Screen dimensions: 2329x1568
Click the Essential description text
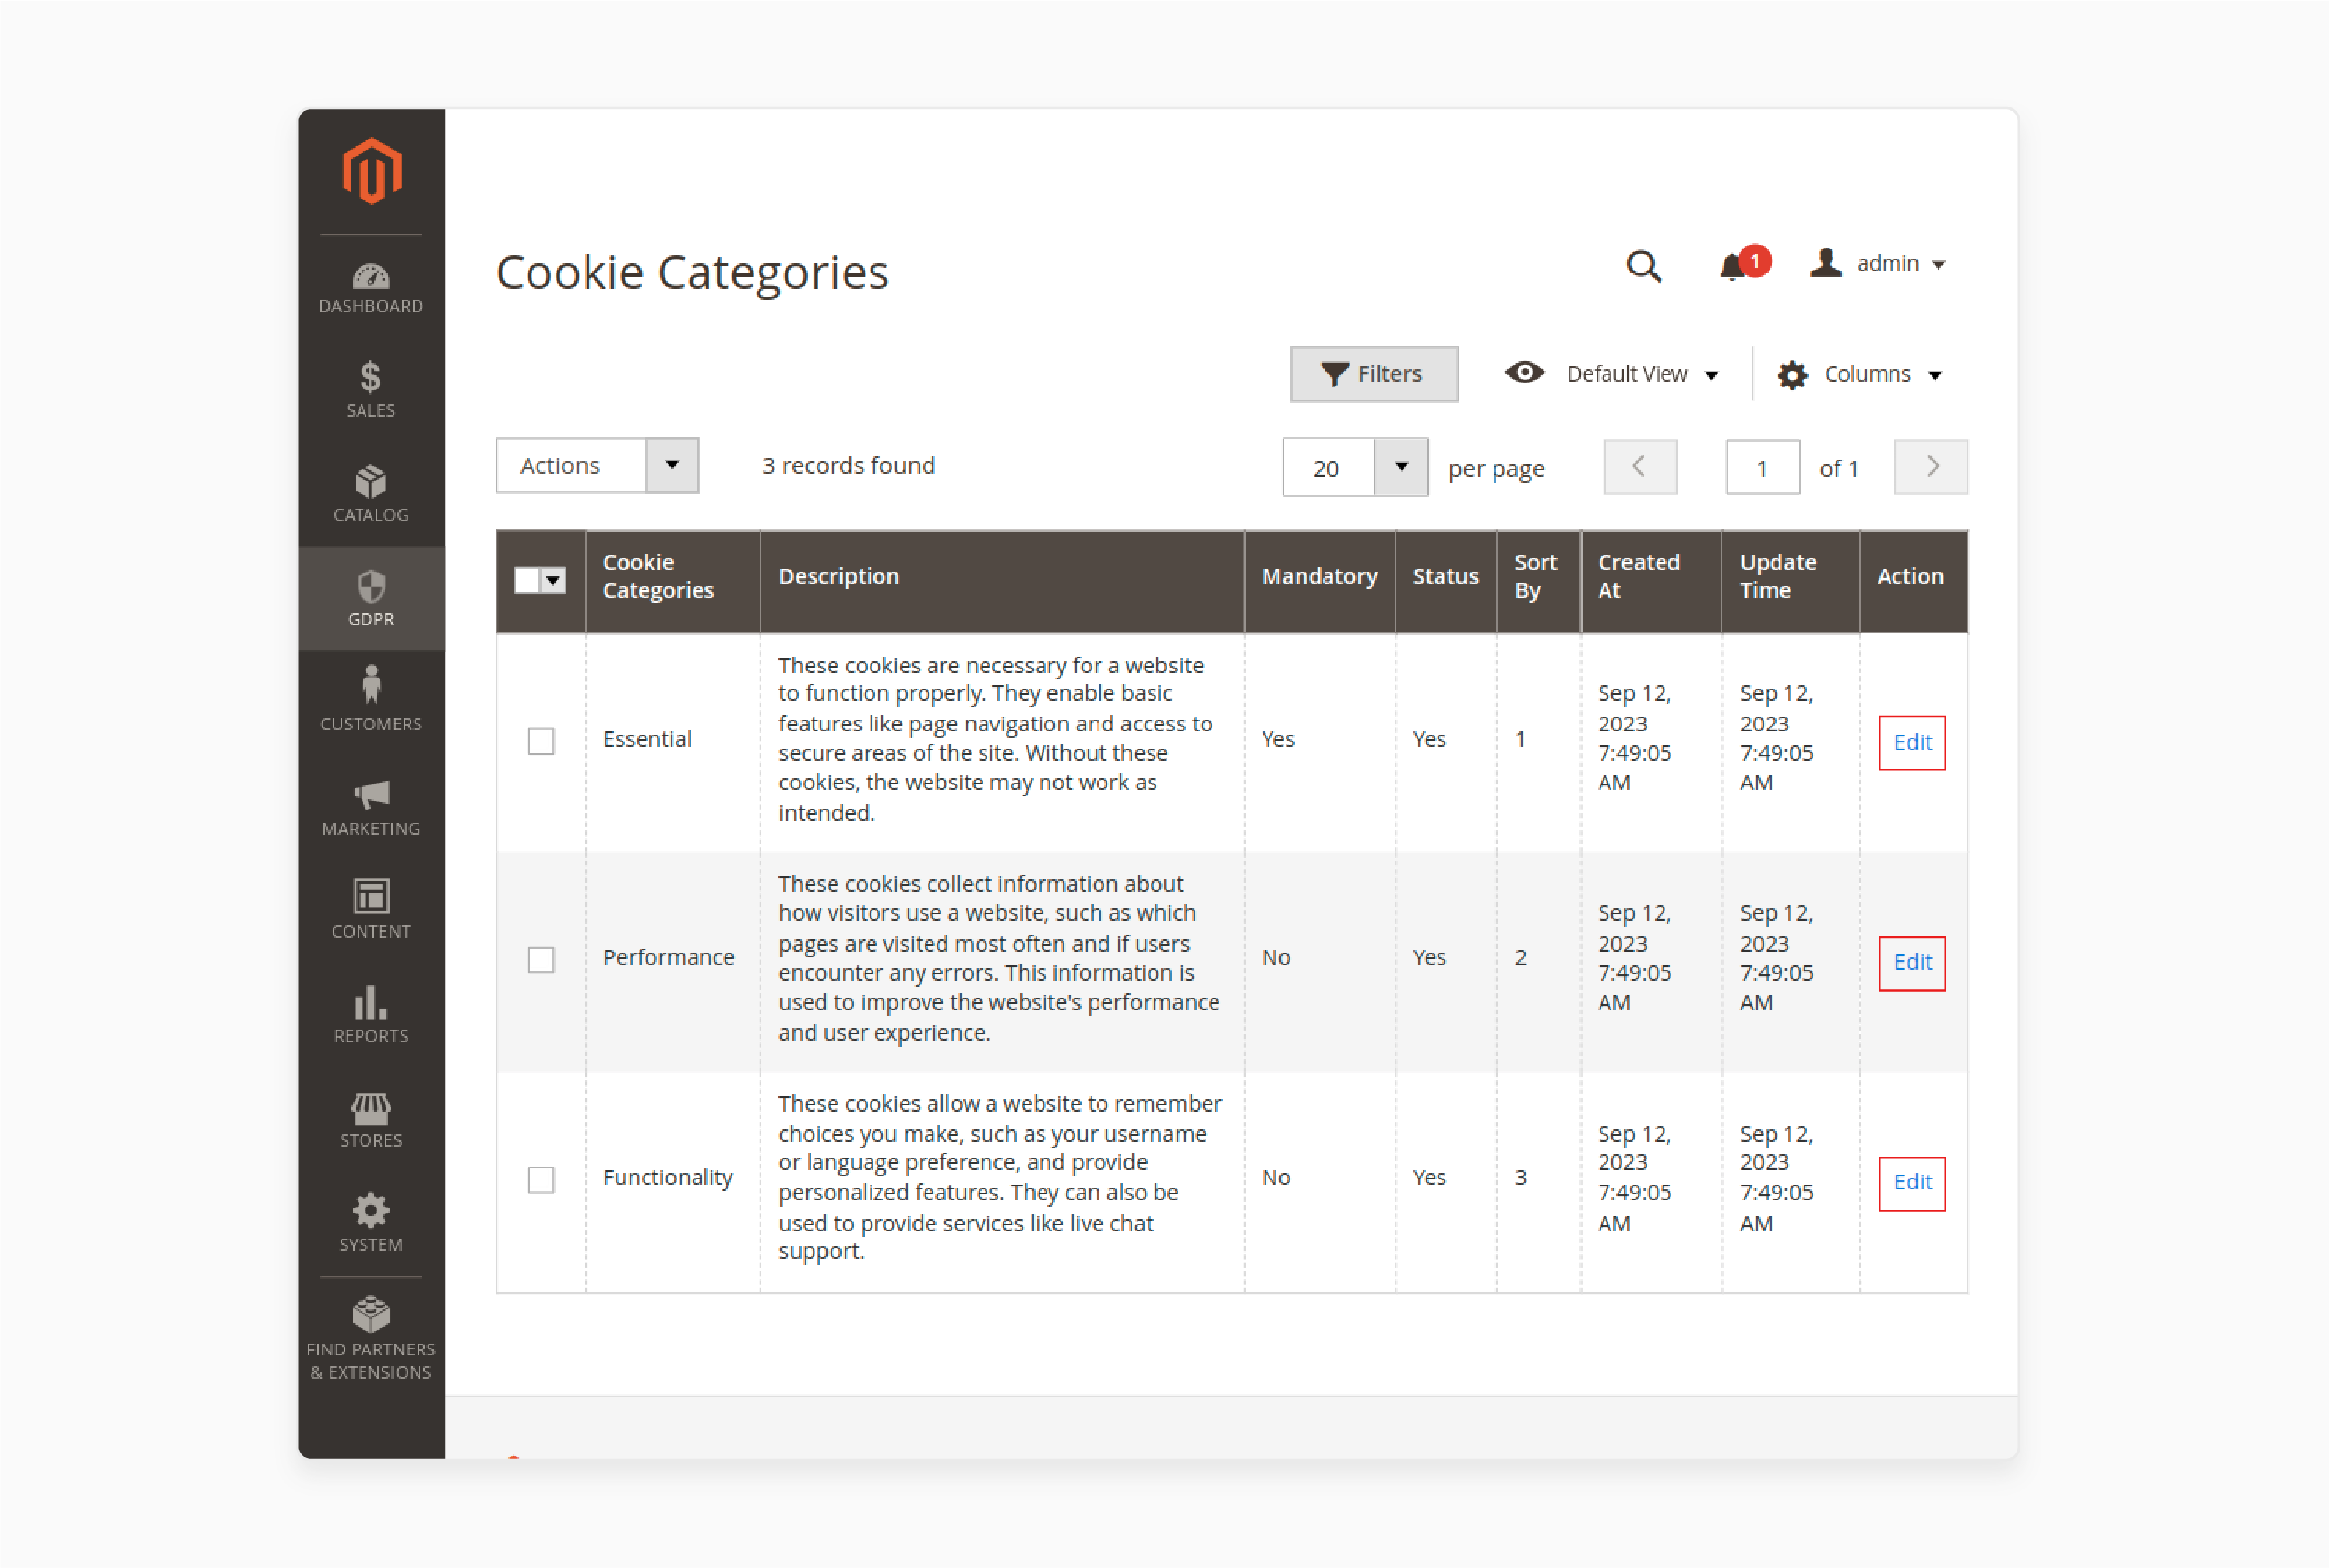point(997,740)
